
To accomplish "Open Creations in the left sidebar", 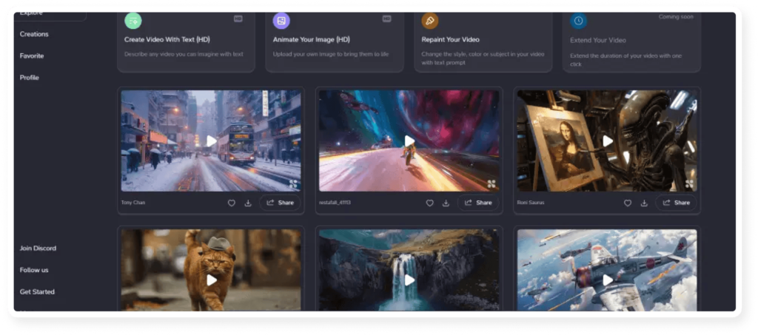I will [34, 34].
